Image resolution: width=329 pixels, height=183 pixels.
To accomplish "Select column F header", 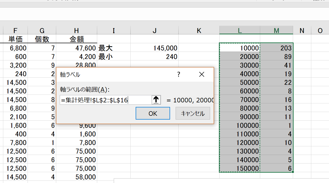I will point(15,31).
